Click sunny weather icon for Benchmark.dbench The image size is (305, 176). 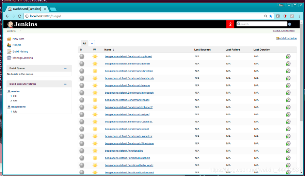95,63
